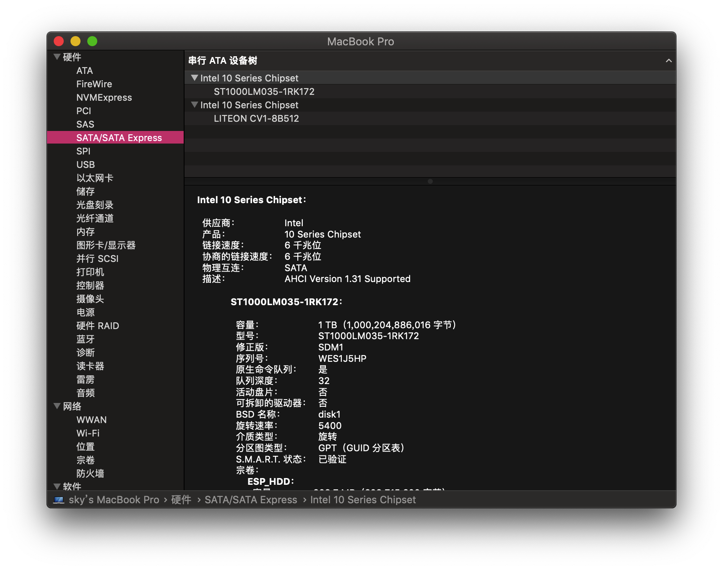Select 位置 under 网络
723x570 pixels.
click(x=86, y=447)
